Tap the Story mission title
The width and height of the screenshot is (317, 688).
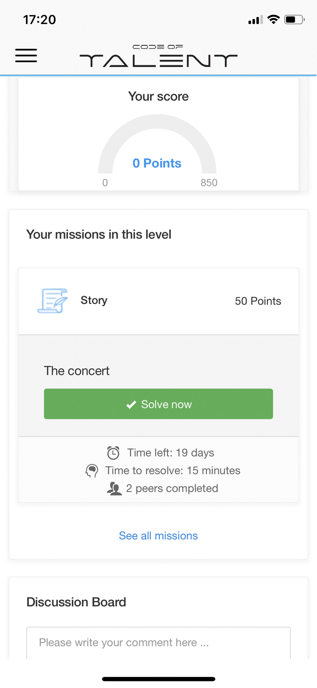(x=94, y=300)
